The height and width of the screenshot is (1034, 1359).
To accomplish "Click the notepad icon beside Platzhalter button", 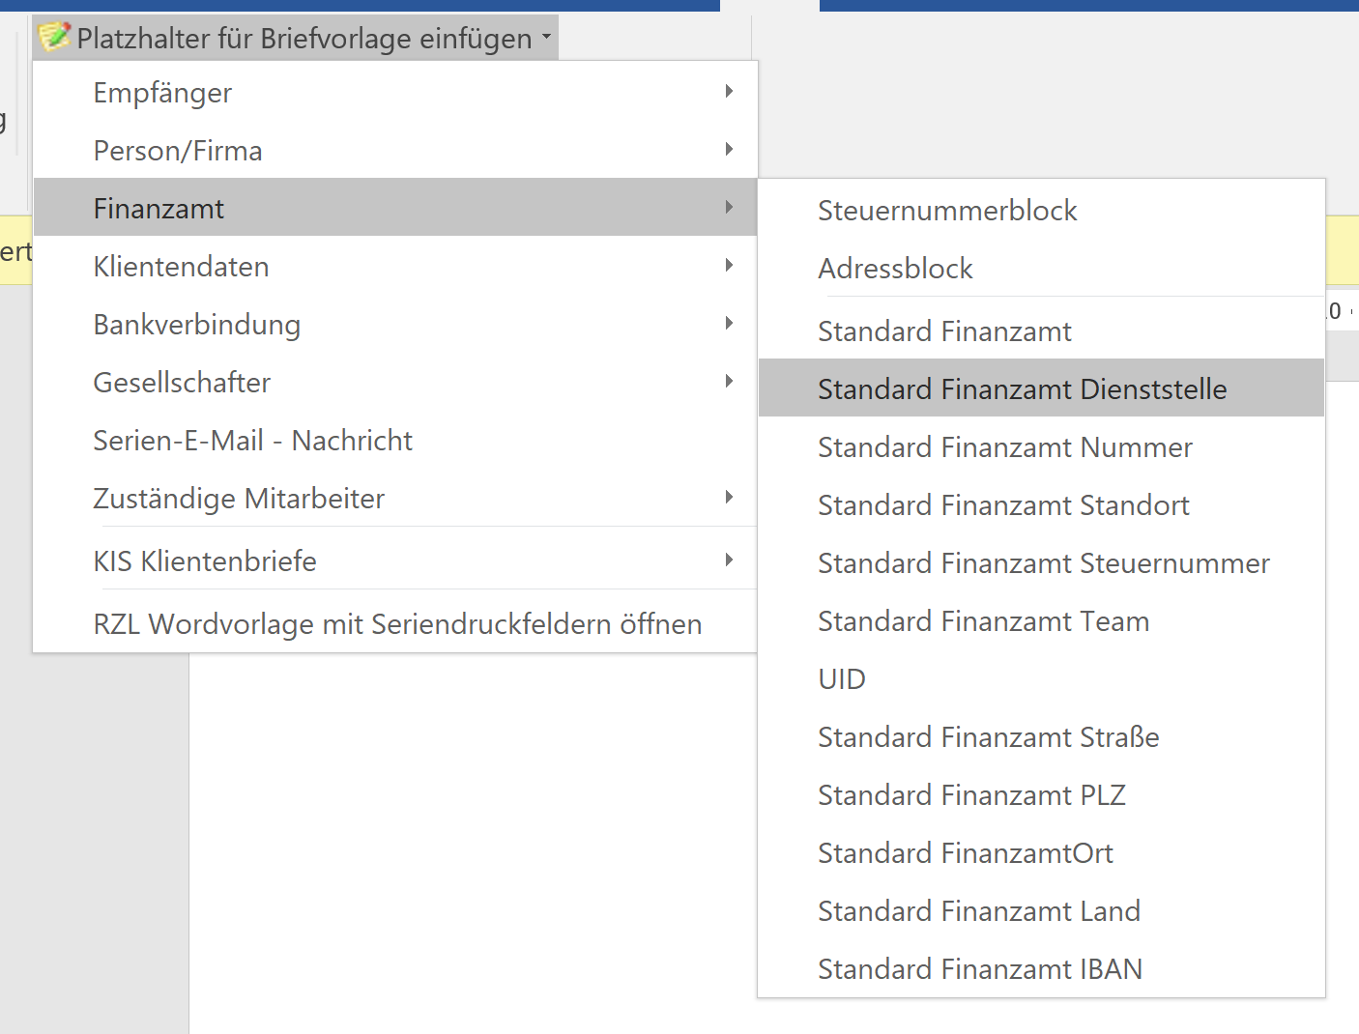I will click(x=54, y=37).
